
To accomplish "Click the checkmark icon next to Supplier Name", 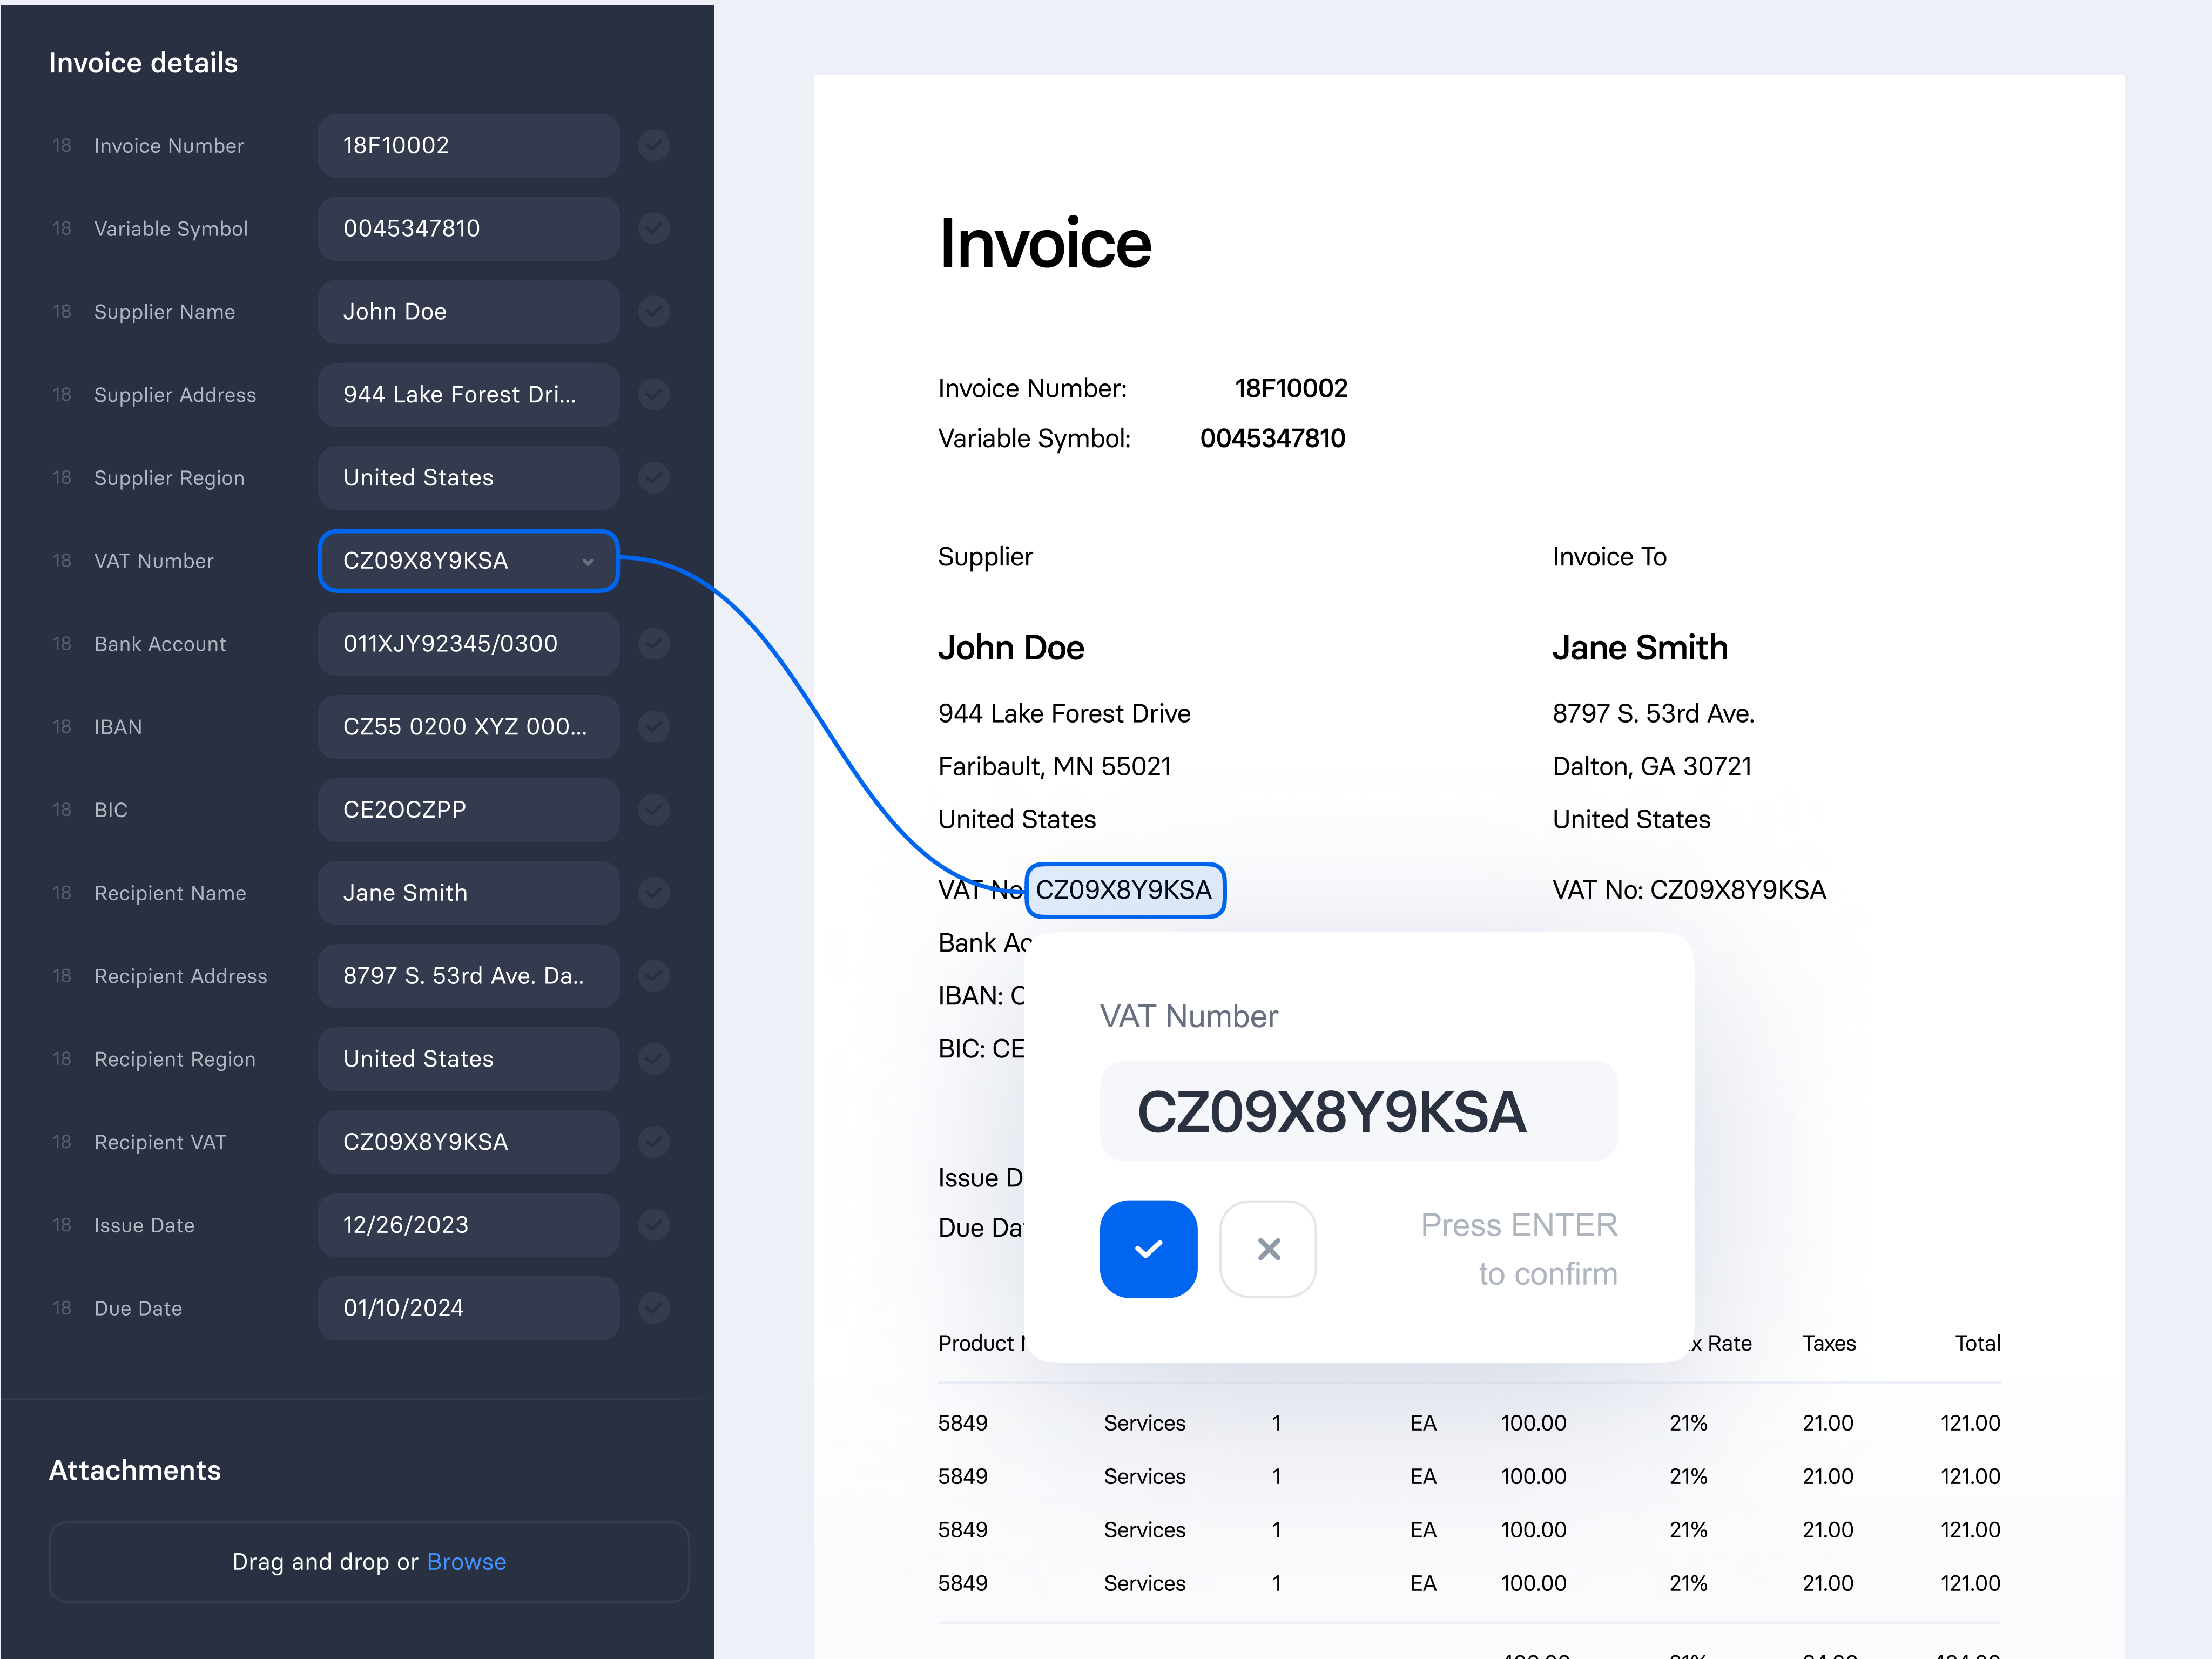I will tap(654, 311).
